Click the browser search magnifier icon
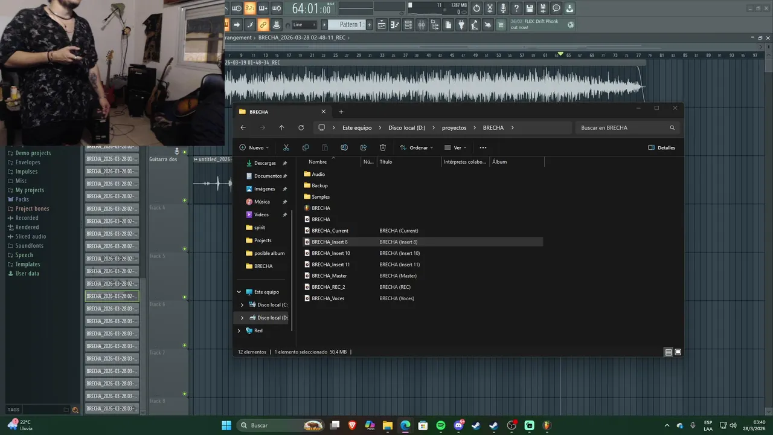 coord(75,410)
